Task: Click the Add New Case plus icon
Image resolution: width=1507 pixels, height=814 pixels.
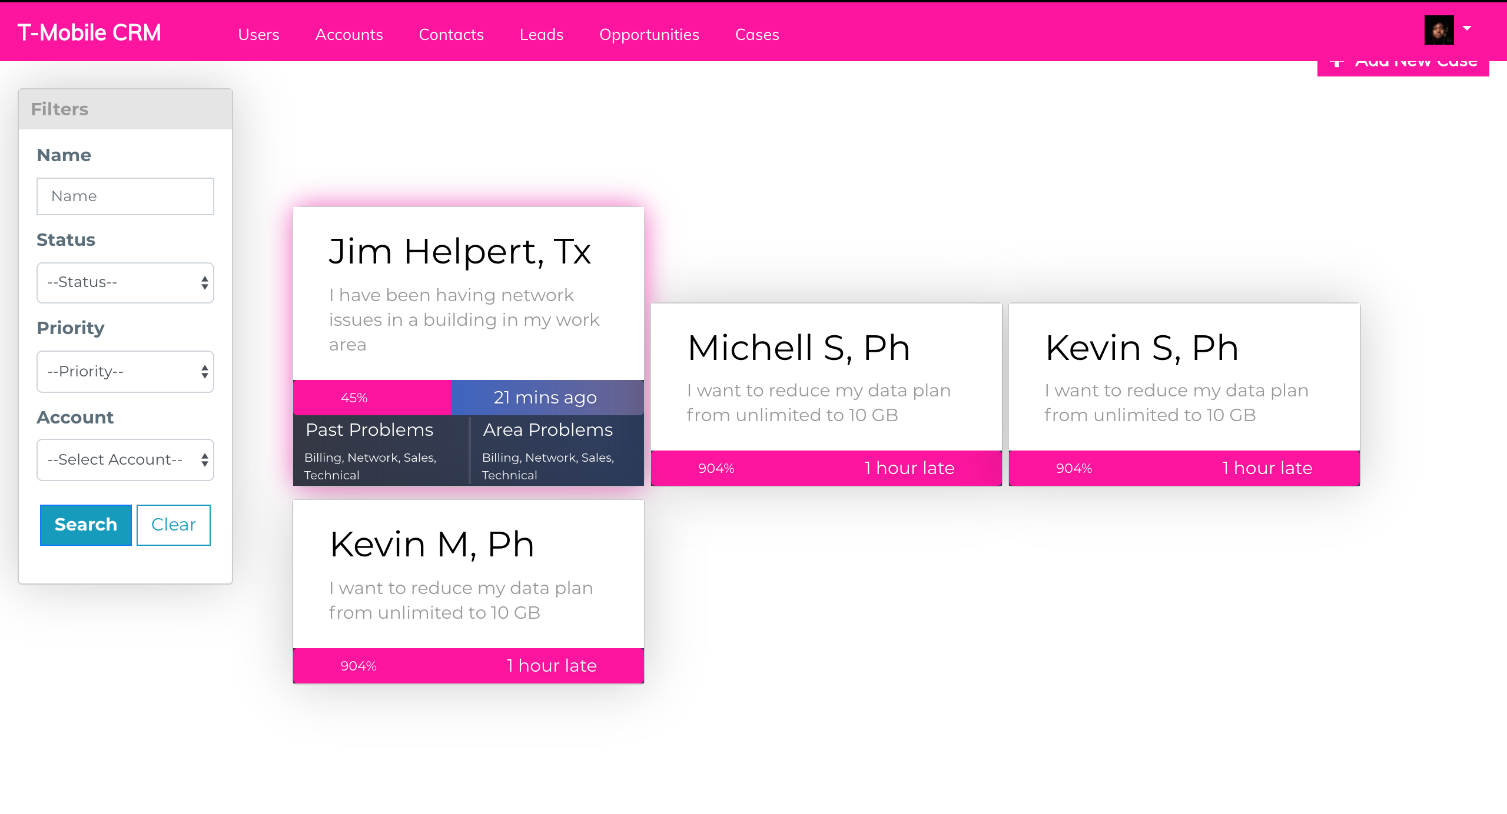Action: pyautogui.click(x=1337, y=64)
